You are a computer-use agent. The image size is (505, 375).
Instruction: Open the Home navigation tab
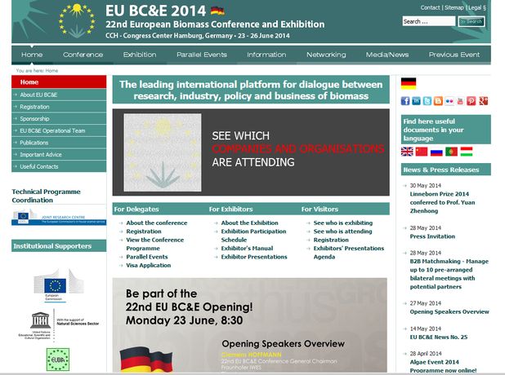coord(32,55)
